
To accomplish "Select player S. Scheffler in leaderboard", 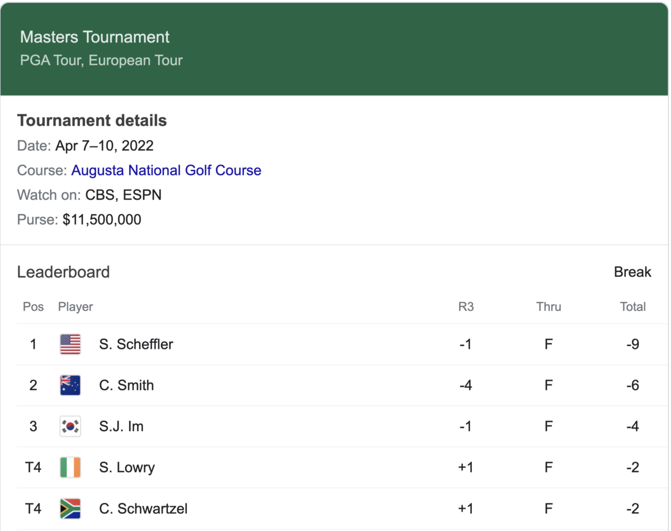I will (136, 344).
